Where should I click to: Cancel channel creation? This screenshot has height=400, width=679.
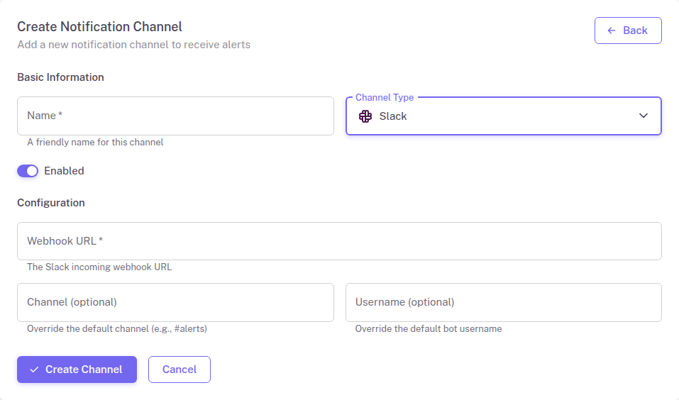click(180, 370)
